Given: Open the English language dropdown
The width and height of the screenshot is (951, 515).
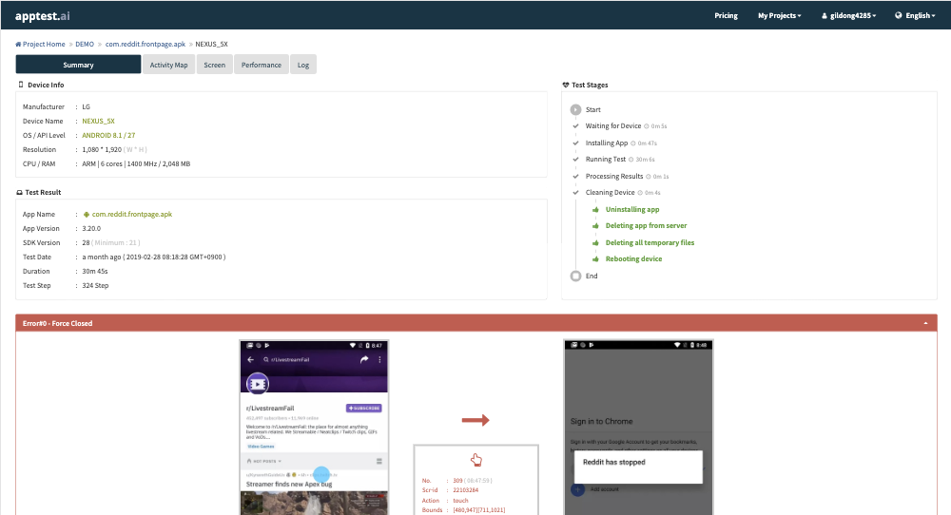Looking at the screenshot, I should 915,16.
